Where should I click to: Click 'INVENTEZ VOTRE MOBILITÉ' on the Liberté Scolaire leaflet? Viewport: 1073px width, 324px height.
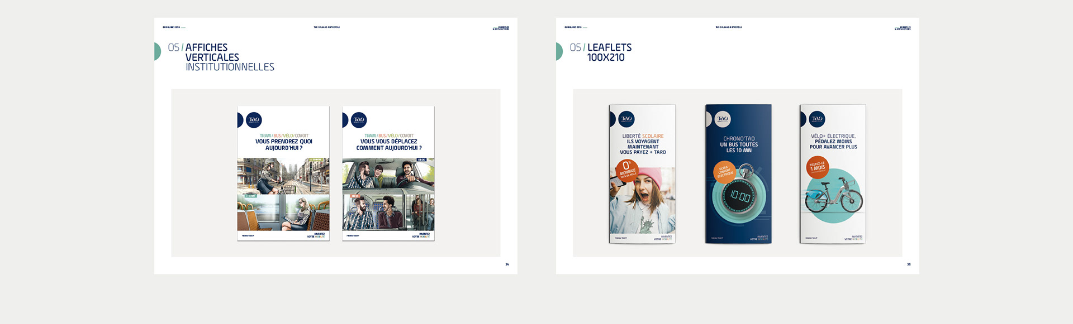pos(663,238)
